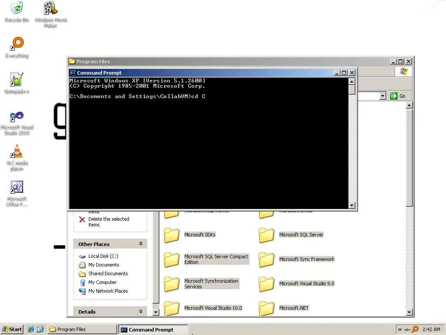The image size is (446, 335).
Task: Click Delete the selected items link
Action: pyautogui.click(x=108, y=222)
